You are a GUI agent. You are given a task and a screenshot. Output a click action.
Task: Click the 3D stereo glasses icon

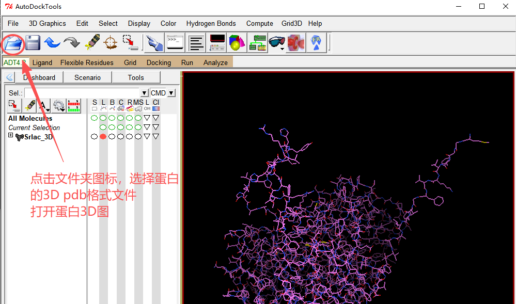[277, 42]
